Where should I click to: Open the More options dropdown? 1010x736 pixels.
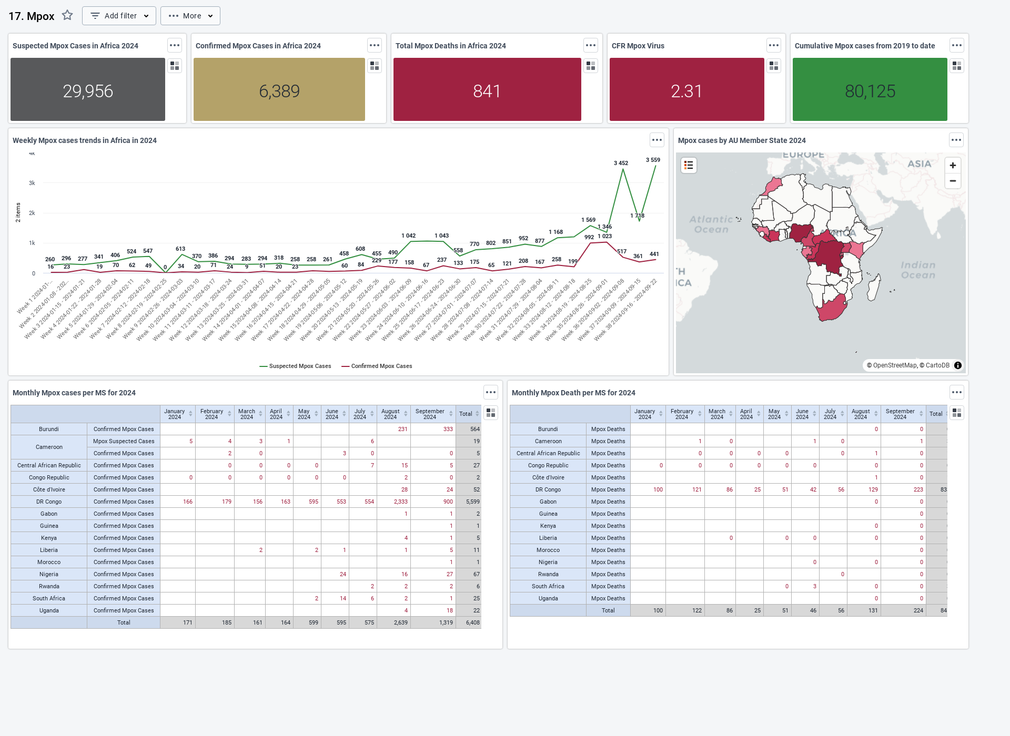190,16
